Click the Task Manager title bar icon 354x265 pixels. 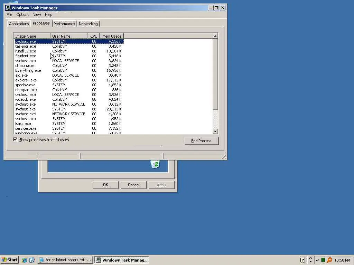click(8, 8)
